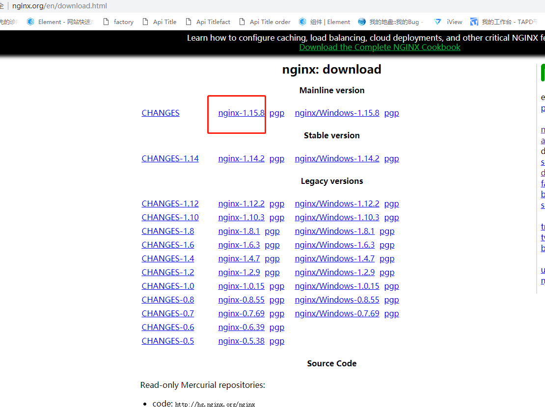
Task: Follow Download the Complete NGINX Cookbook link
Action: click(x=380, y=47)
